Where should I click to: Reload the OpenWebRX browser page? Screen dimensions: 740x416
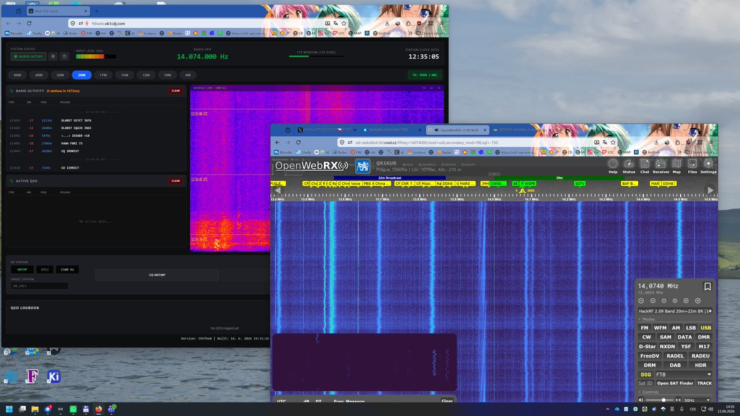(x=298, y=142)
